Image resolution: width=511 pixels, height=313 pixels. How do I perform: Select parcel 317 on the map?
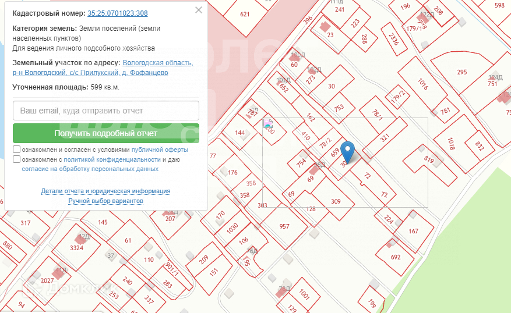pos(26,223)
